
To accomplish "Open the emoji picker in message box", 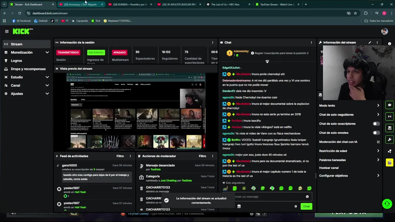I will (307, 197).
